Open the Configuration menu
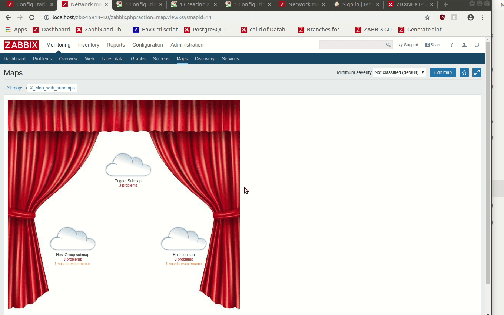The image size is (504, 315). [147, 45]
